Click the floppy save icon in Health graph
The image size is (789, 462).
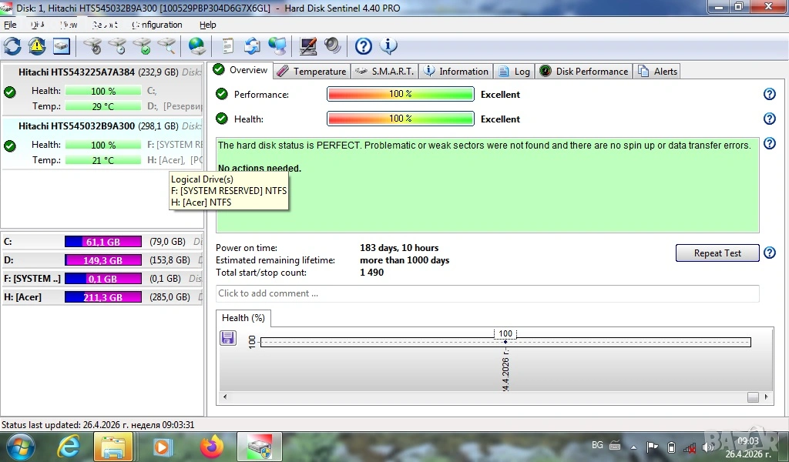coord(228,338)
